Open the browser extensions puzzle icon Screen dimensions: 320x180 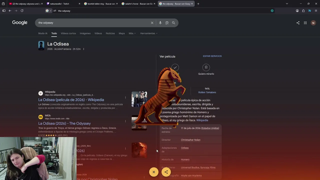coord(303,11)
